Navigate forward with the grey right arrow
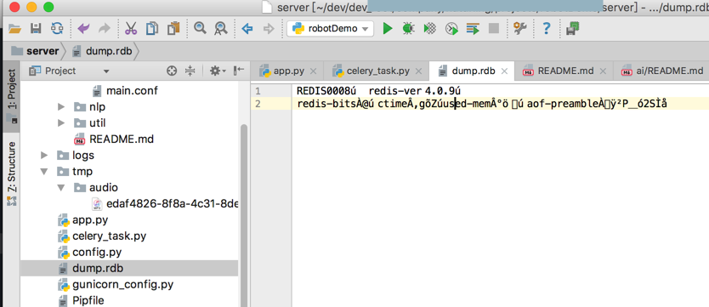This screenshot has width=709, height=307. coord(269,29)
